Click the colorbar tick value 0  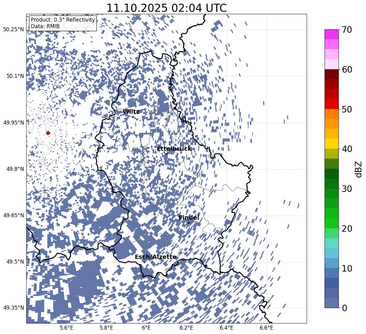click(x=344, y=308)
